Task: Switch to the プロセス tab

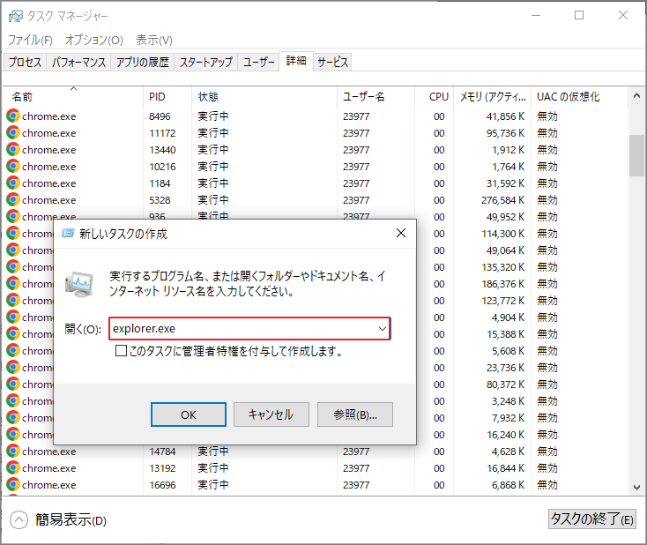Action: point(26,62)
